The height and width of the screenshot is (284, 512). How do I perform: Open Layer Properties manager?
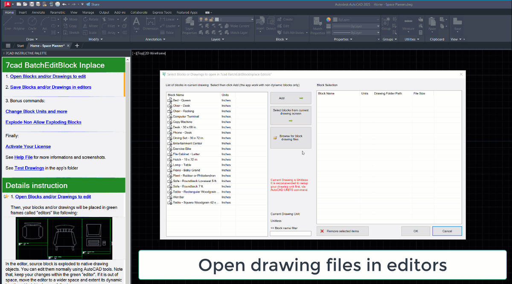coord(189,26)
